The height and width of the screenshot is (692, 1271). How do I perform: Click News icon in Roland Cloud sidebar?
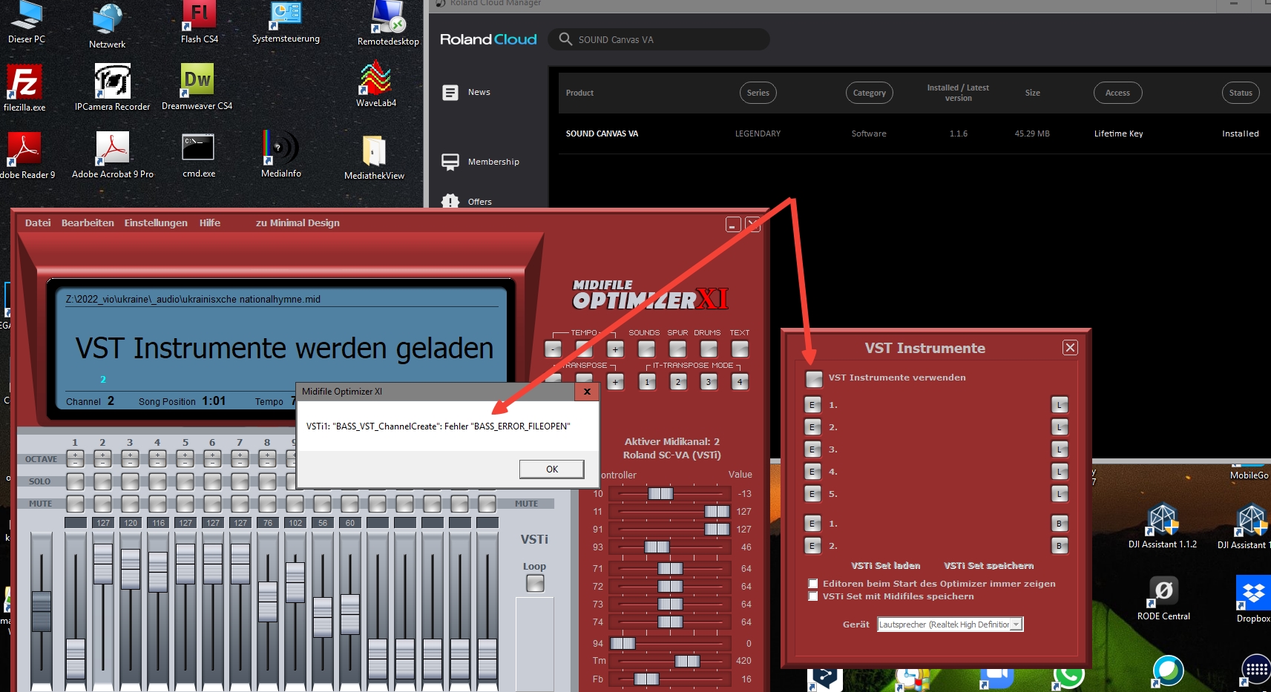450,93
